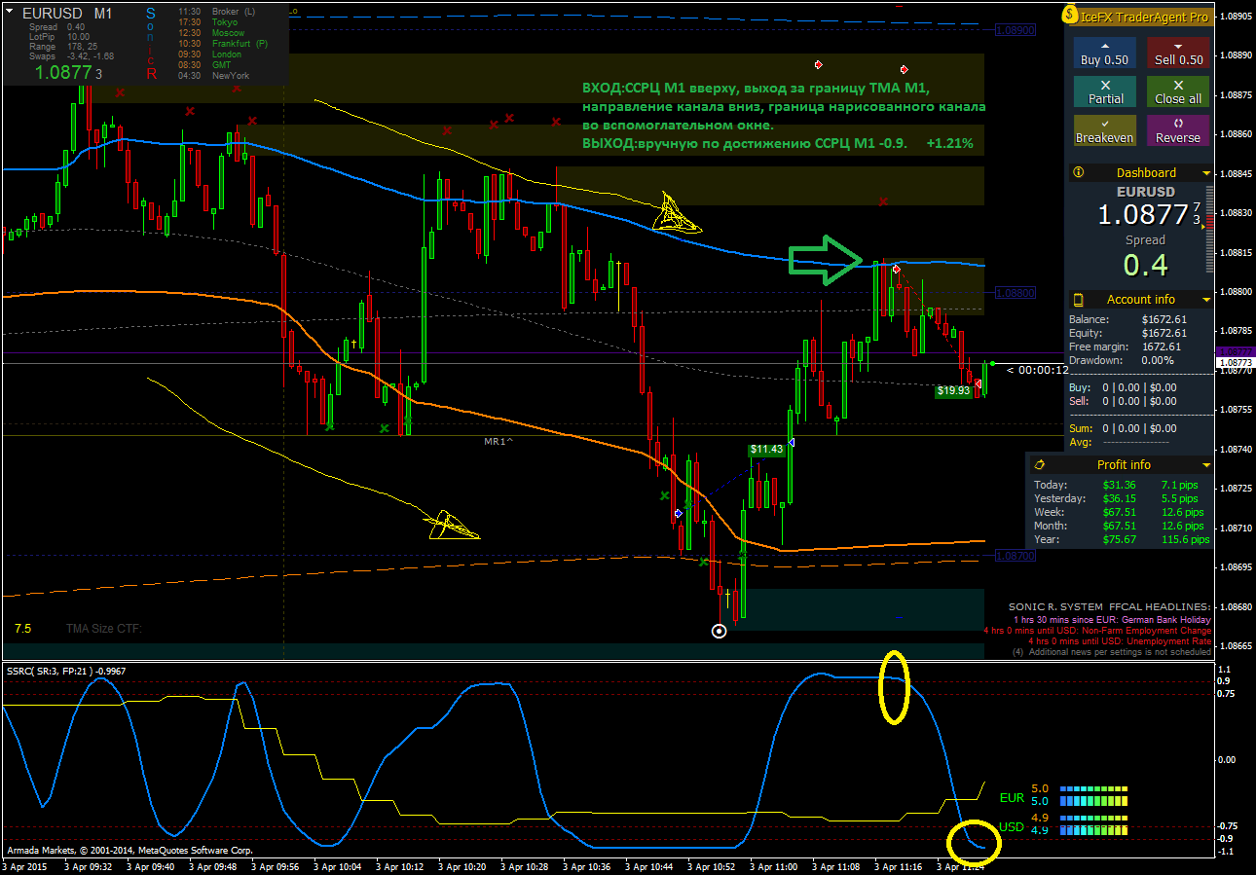Viewport: 1256px width, 875px height.
Task: Click the German Bank Holiday headline
Action: (1112, 619)
